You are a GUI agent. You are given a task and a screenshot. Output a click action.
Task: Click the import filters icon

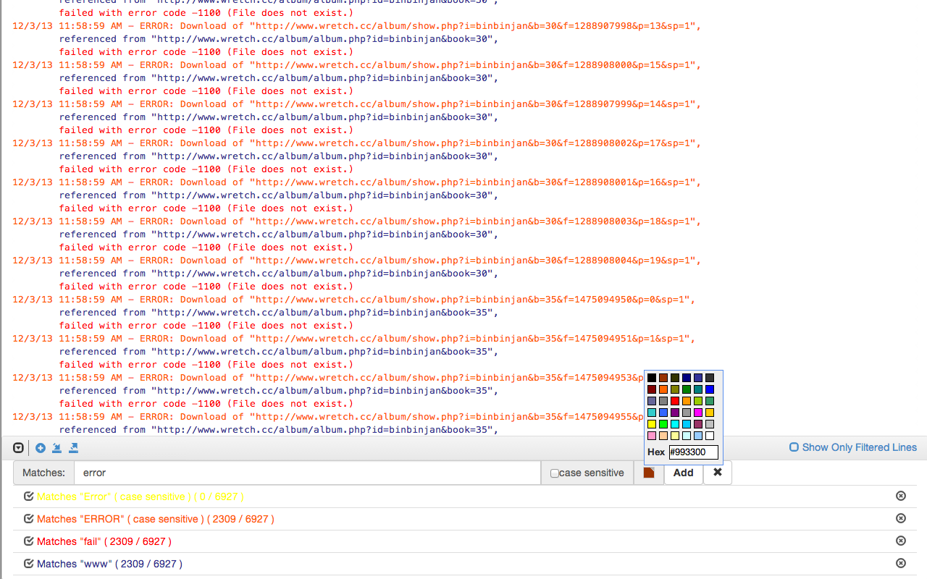(x=56, y=448)
